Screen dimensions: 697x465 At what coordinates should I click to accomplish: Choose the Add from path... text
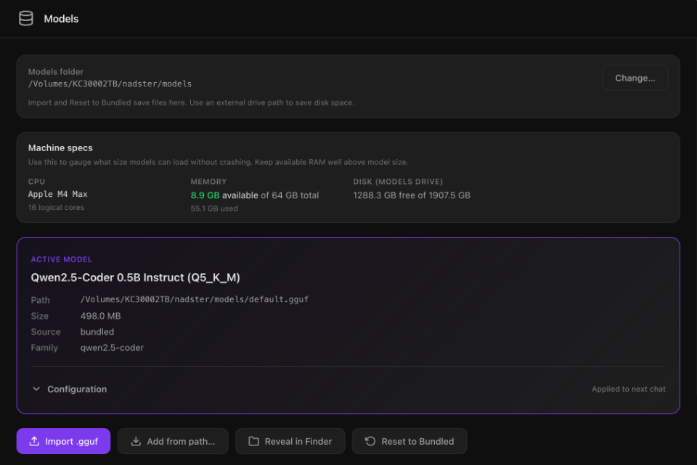tap(181, 441)
